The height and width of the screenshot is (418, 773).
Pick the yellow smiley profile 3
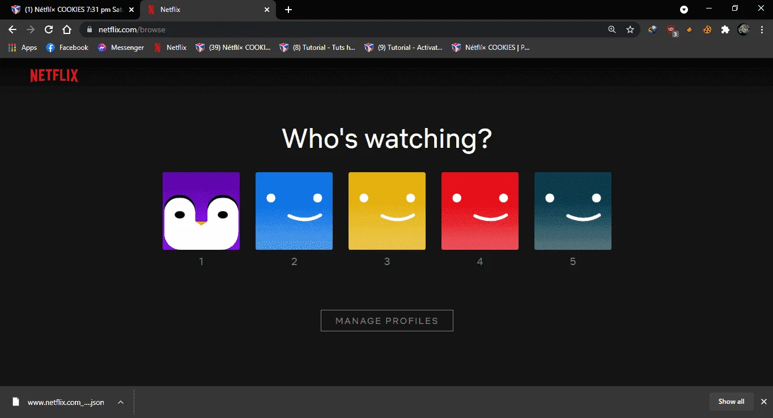pos(387,211)
